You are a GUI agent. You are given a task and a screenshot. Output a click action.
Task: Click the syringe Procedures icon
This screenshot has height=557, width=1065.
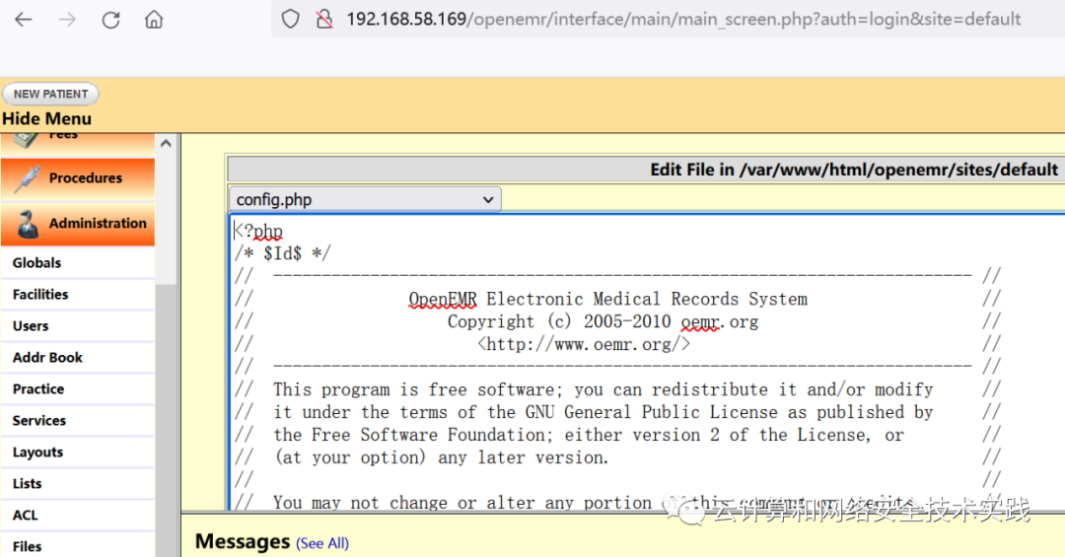coord(28,178)
